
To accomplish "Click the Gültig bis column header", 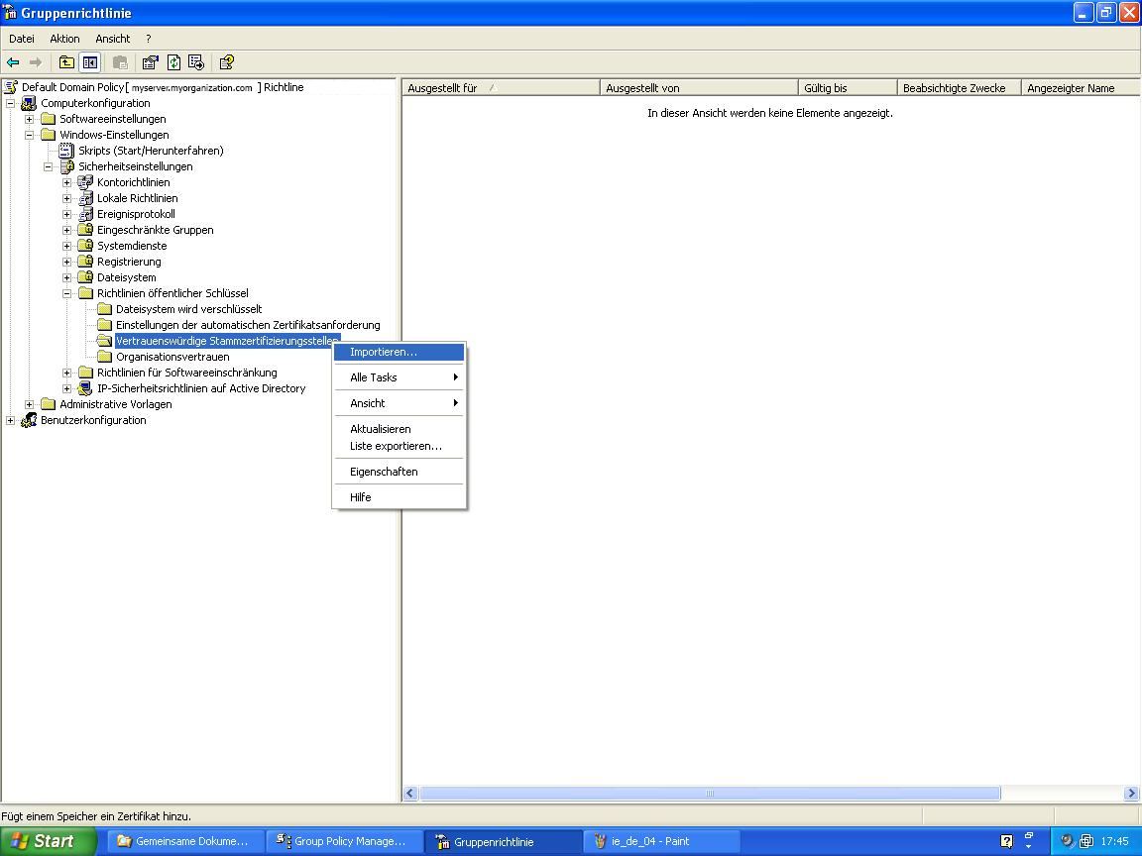I will tap(847, 88).
